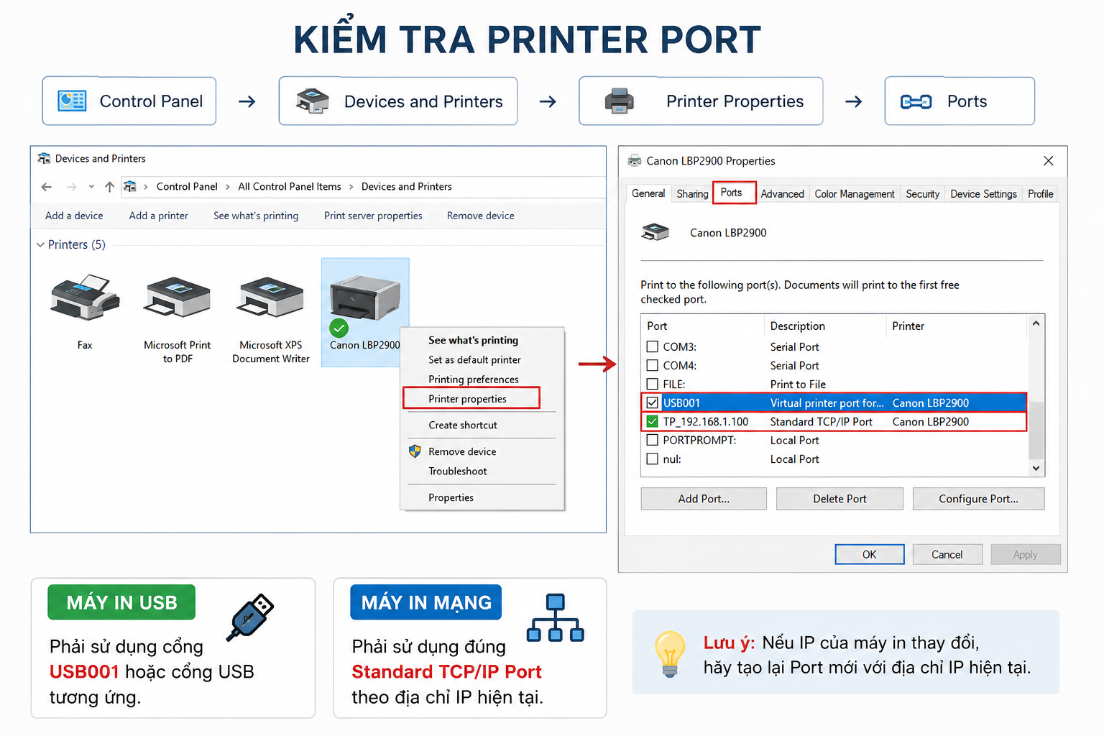Select the Microsoft Print to PDF printer
This screenshot has width=1104, height=736.
(178, 297)
